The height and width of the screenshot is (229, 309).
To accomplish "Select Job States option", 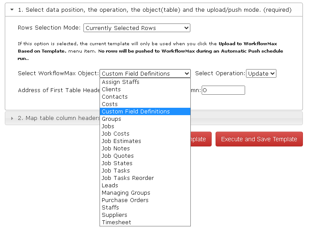I will point(145,163).
